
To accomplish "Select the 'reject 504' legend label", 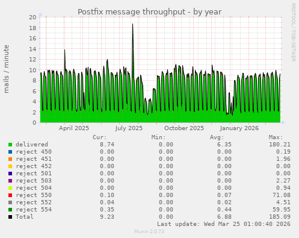I will (x=34, y=188).
